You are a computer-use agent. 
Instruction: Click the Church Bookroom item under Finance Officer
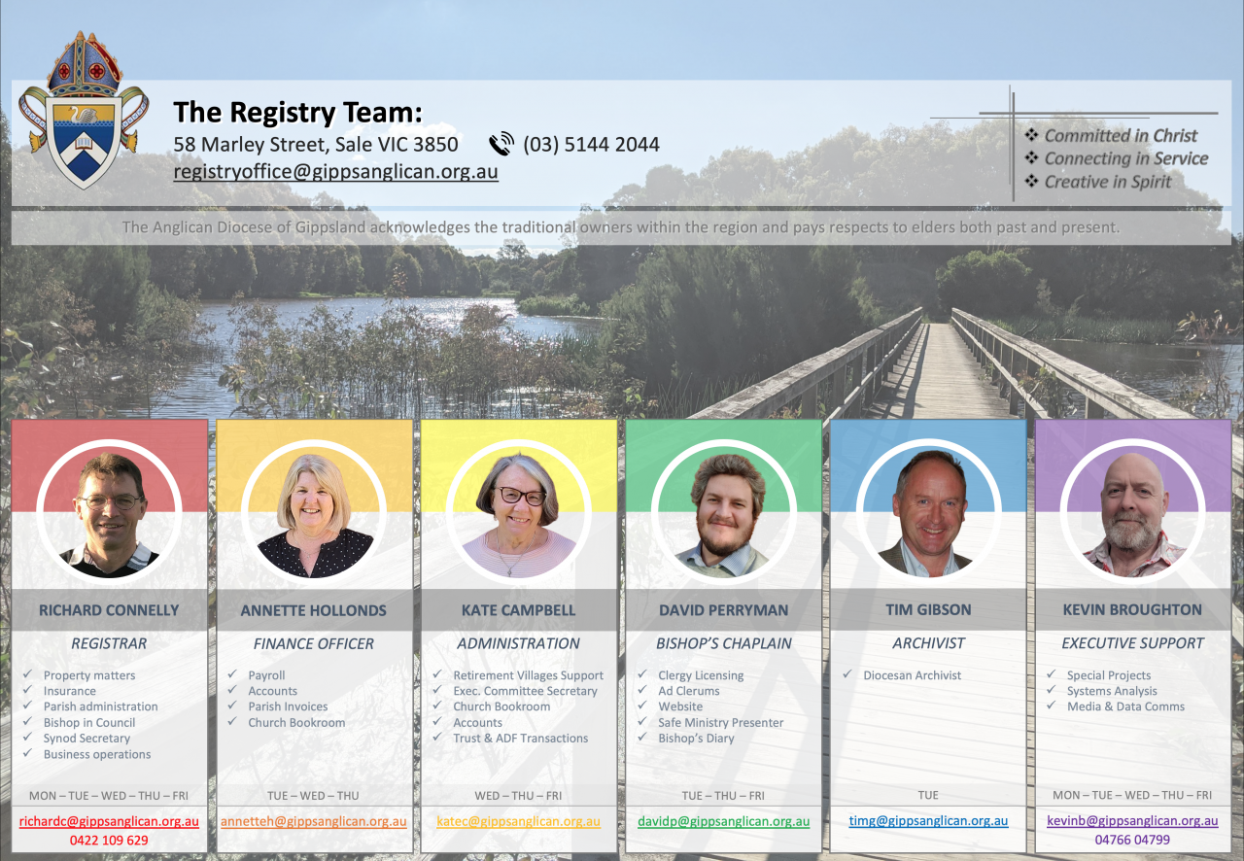[296, 722]
